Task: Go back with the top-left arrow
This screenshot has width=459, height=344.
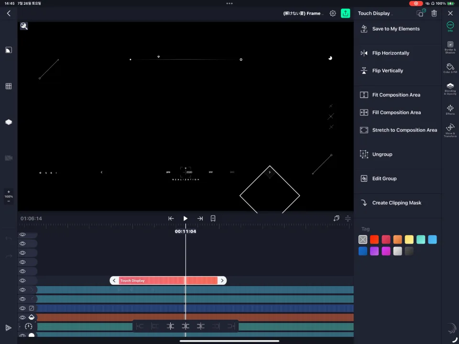Action: pyautogui.click(x=9, y=13)
